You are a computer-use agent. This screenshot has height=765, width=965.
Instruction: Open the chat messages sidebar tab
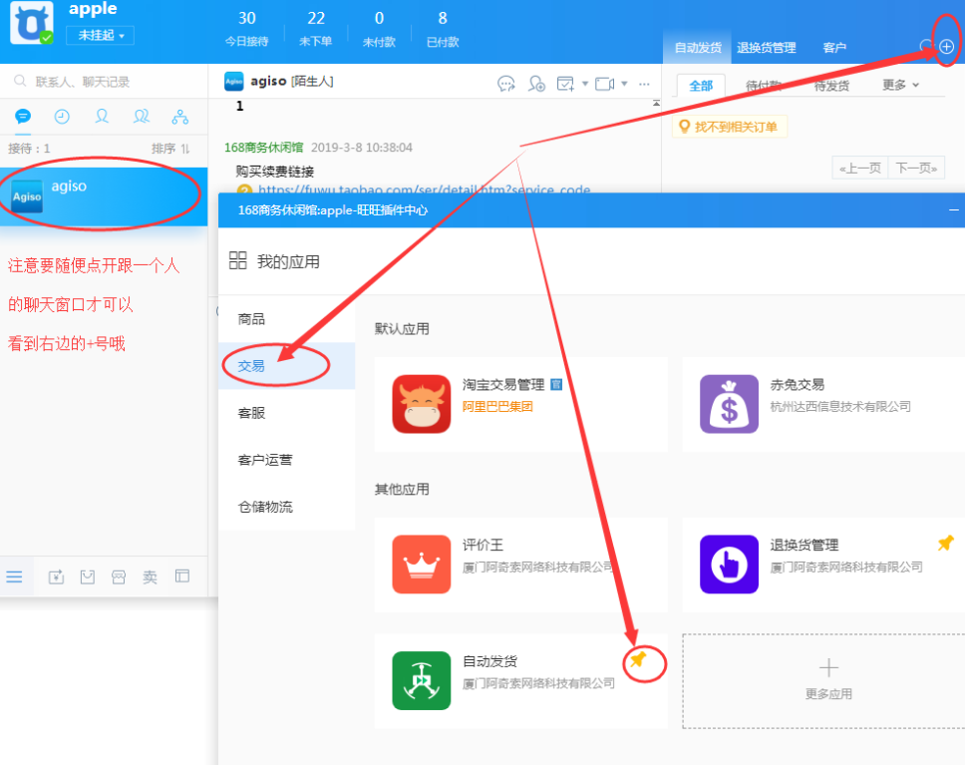[23, 117]
